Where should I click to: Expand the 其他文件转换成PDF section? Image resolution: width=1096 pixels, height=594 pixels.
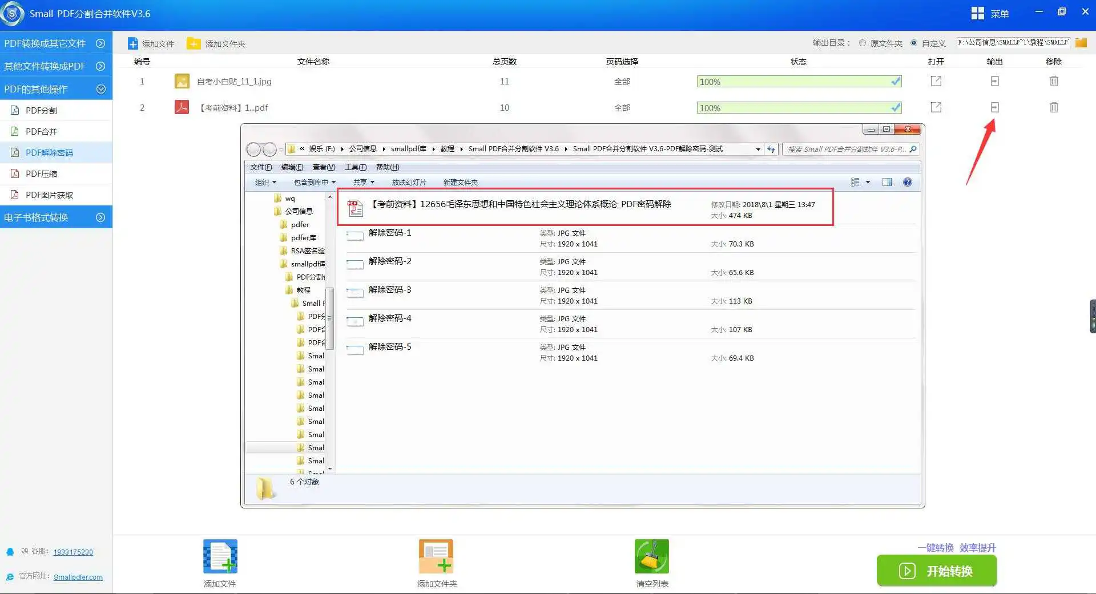pos(56,66)
